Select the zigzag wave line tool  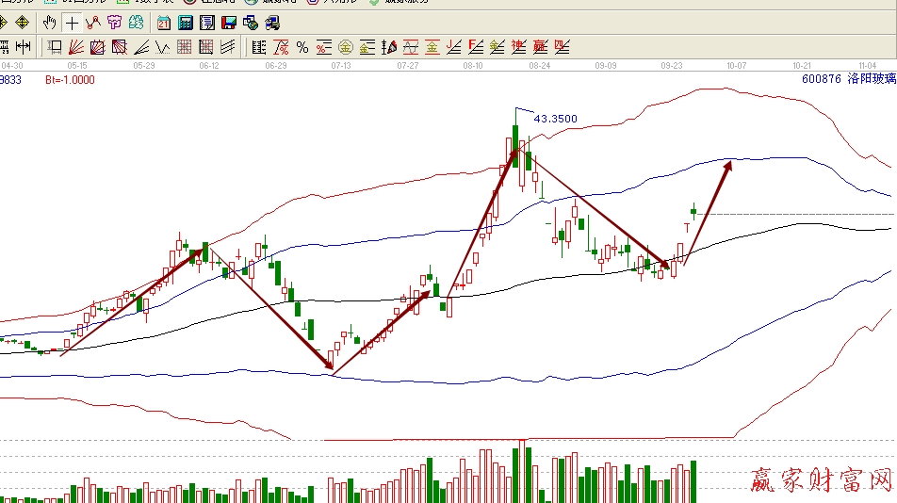click(x=162, y=46)
